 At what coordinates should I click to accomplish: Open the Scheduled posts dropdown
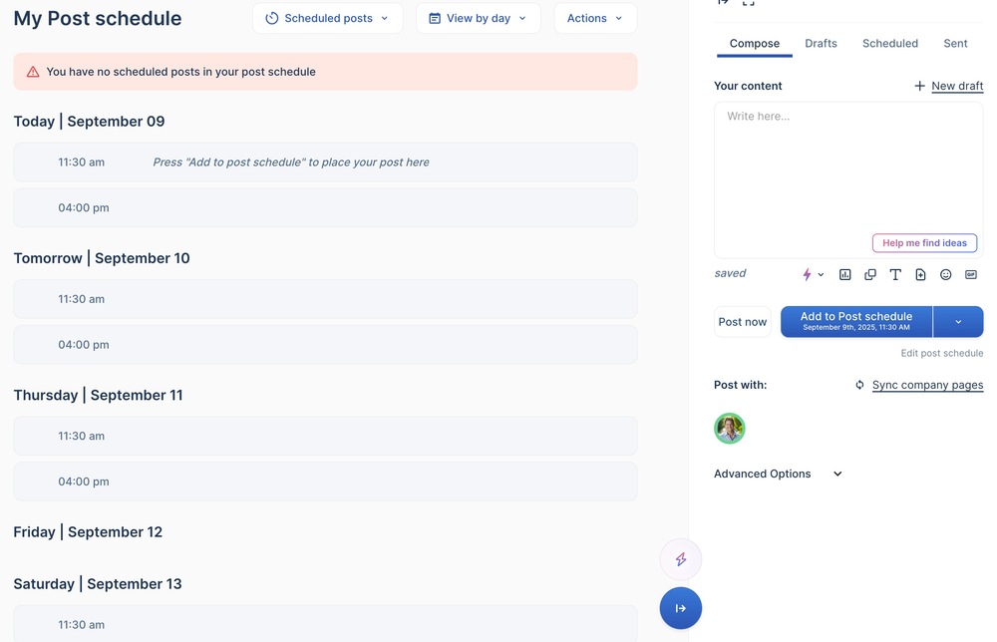327,18
